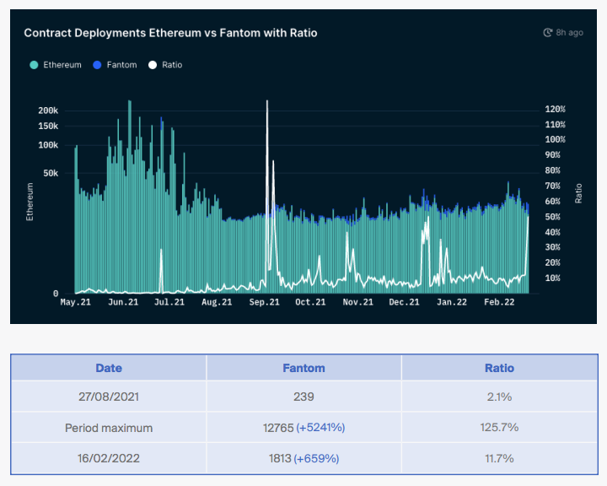Screen dimensions: 607x486
Task: Click the refresh clock icon
Action: click(x=548, y=33)
